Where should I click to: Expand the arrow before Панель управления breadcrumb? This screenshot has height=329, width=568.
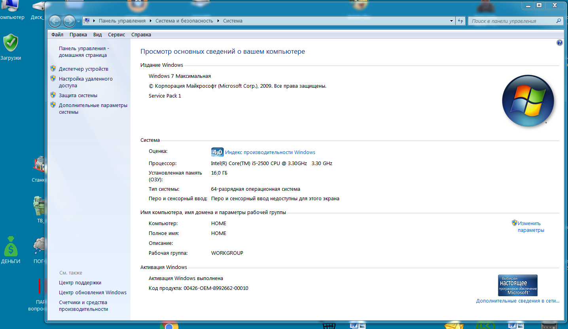click(x=94, y=21)
